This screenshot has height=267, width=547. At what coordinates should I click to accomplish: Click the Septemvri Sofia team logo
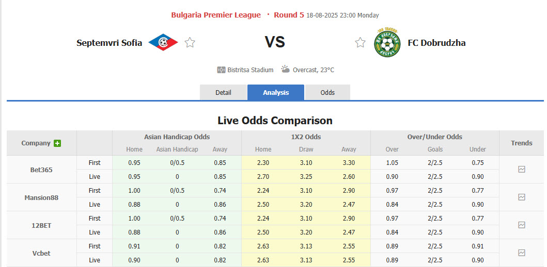pyautogui.click(x=163, y=43)
